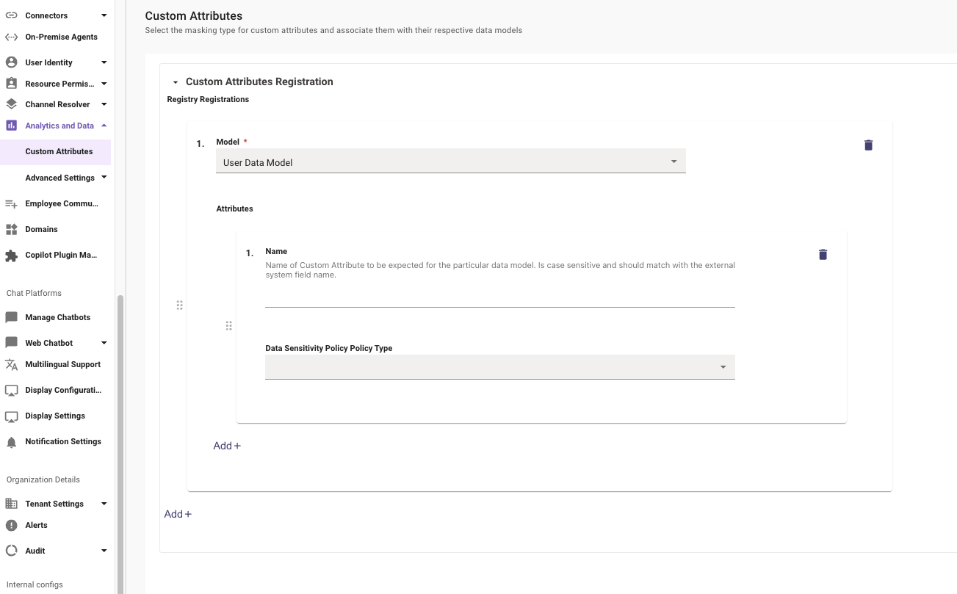Focus the attribute Name input field
957x594 pixels.
tap(499, 297)
